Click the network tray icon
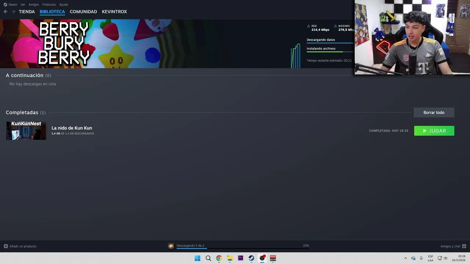Image resolution: width=470 pixels, height=264 pixels. (440, 258)
